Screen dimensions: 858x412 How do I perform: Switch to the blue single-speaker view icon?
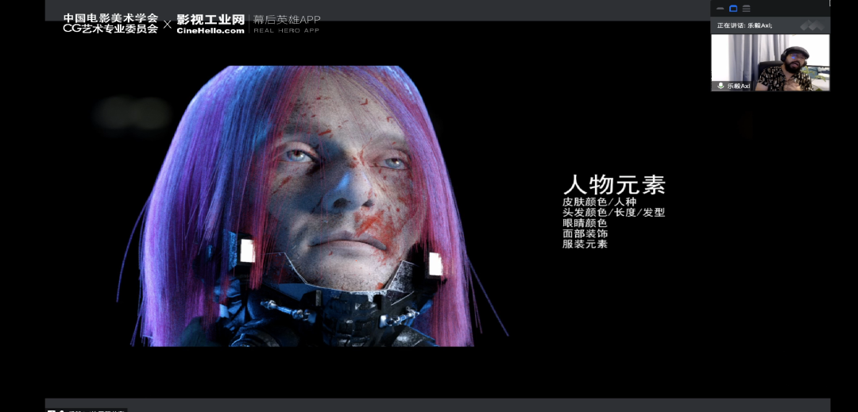point(733,9)
